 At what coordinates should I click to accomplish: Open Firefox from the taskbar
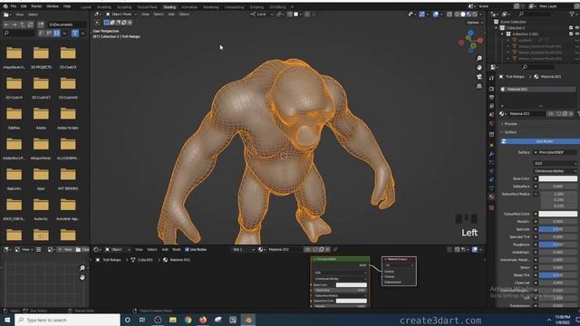(203, 320)
